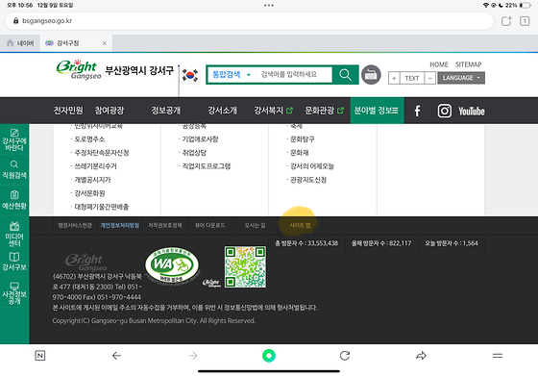Click the 관광지도신청 link
The width and height of the screenshot is (538, 376).
308,180
